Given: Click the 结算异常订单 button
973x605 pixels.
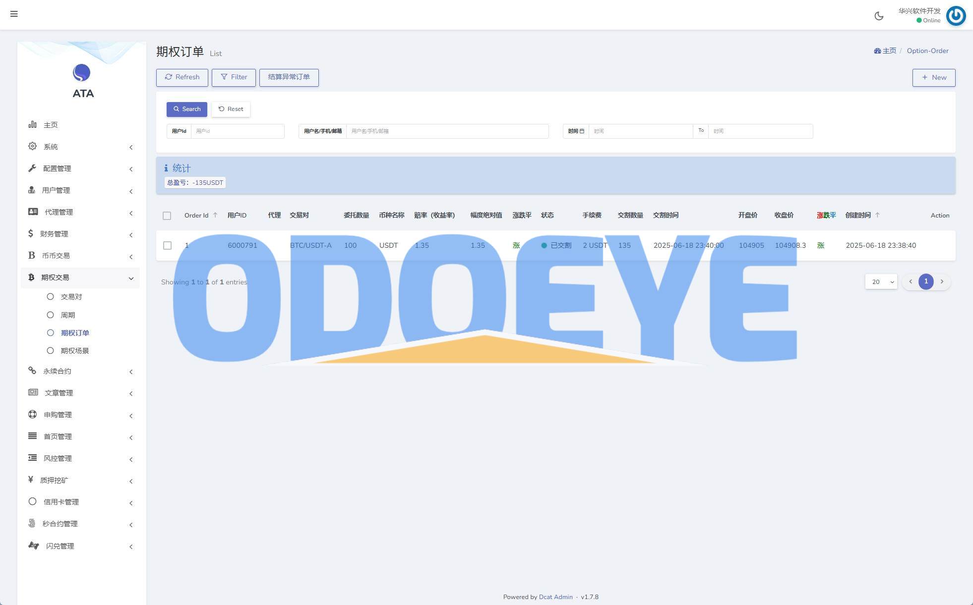Looking at the screenshot, I should click(x=289, y=77).
